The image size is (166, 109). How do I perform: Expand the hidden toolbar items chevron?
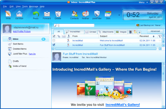[x=119, y=15]
